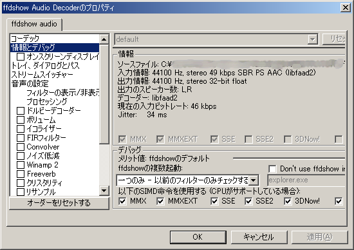Uncheck the MMXEXT SIMD option in デバッグ
Viewport: 354px width, 250px height.
[160, 201]
